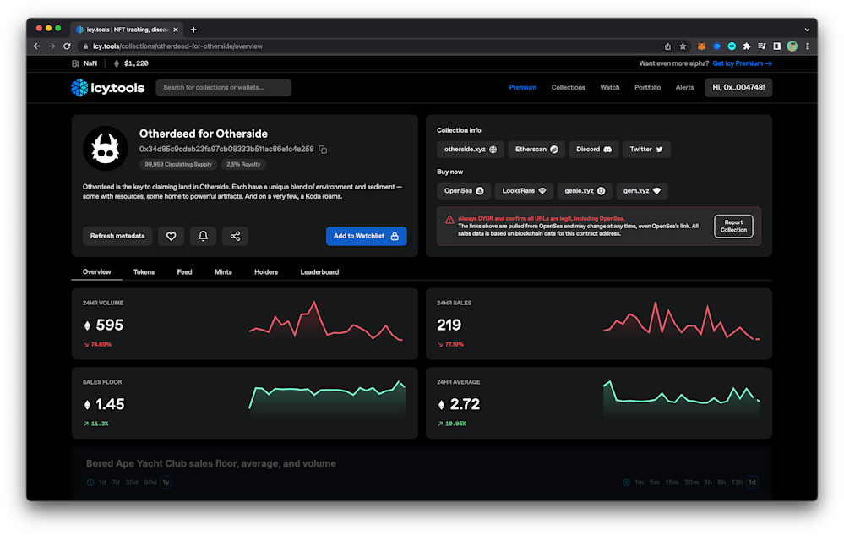The width and height of the screenshot is (844, 536).
Task: Click the 24HR Volume sparkline chart
Action: pyautogui.click(x=325, y=321)
